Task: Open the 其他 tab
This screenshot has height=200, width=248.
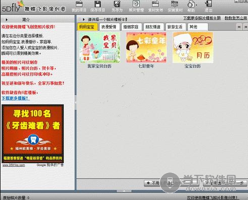Action: coord(198,27)
